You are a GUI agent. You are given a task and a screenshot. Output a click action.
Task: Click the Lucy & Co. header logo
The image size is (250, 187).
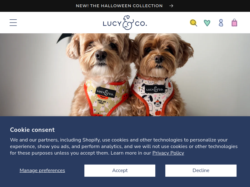(x=125, y=22)
